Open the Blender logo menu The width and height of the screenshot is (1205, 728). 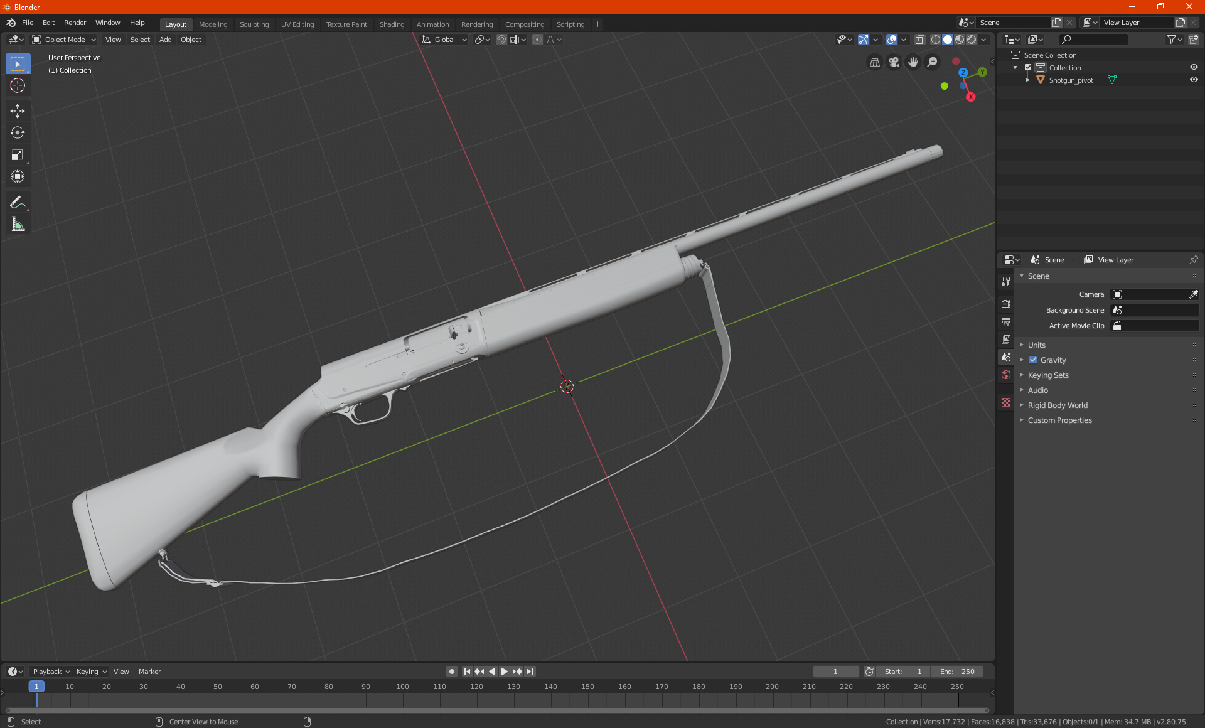pyautogui.click(x=11, y=23)
